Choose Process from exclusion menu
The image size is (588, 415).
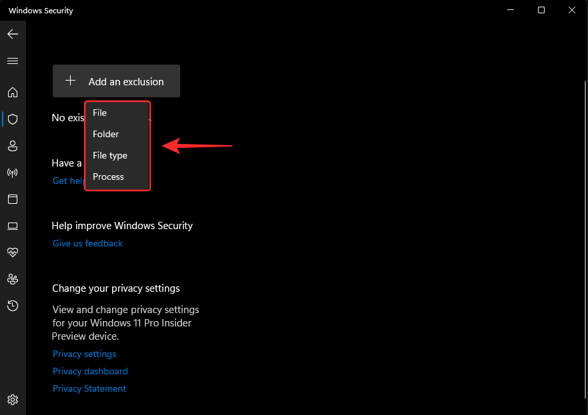109,177
